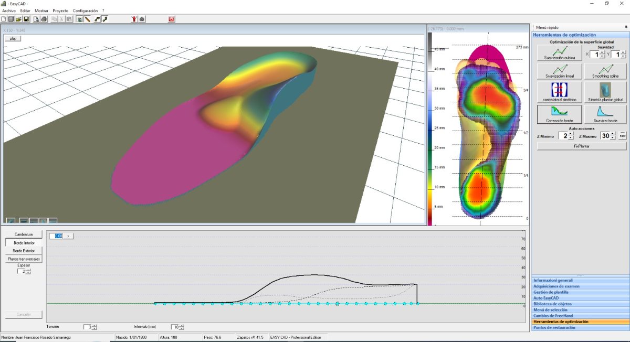This screenshot has height=342, width=630.
Task: Run the Smoothing spline tool
Action: tap(606, 71)
